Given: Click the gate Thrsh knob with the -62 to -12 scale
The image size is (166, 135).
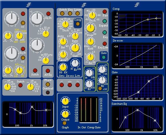Looking at the screenshot, I should (x=92, y=16).
